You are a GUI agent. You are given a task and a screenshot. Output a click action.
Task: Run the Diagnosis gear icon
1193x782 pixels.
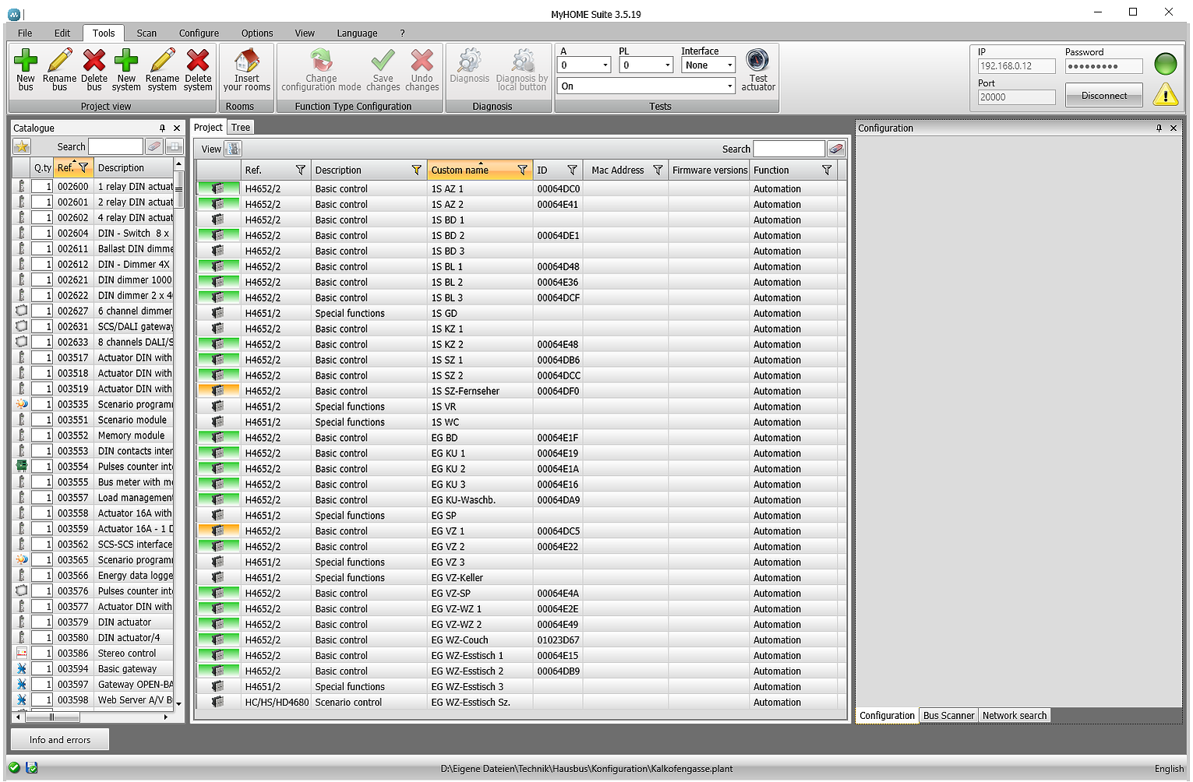click(x=469, y=61)
